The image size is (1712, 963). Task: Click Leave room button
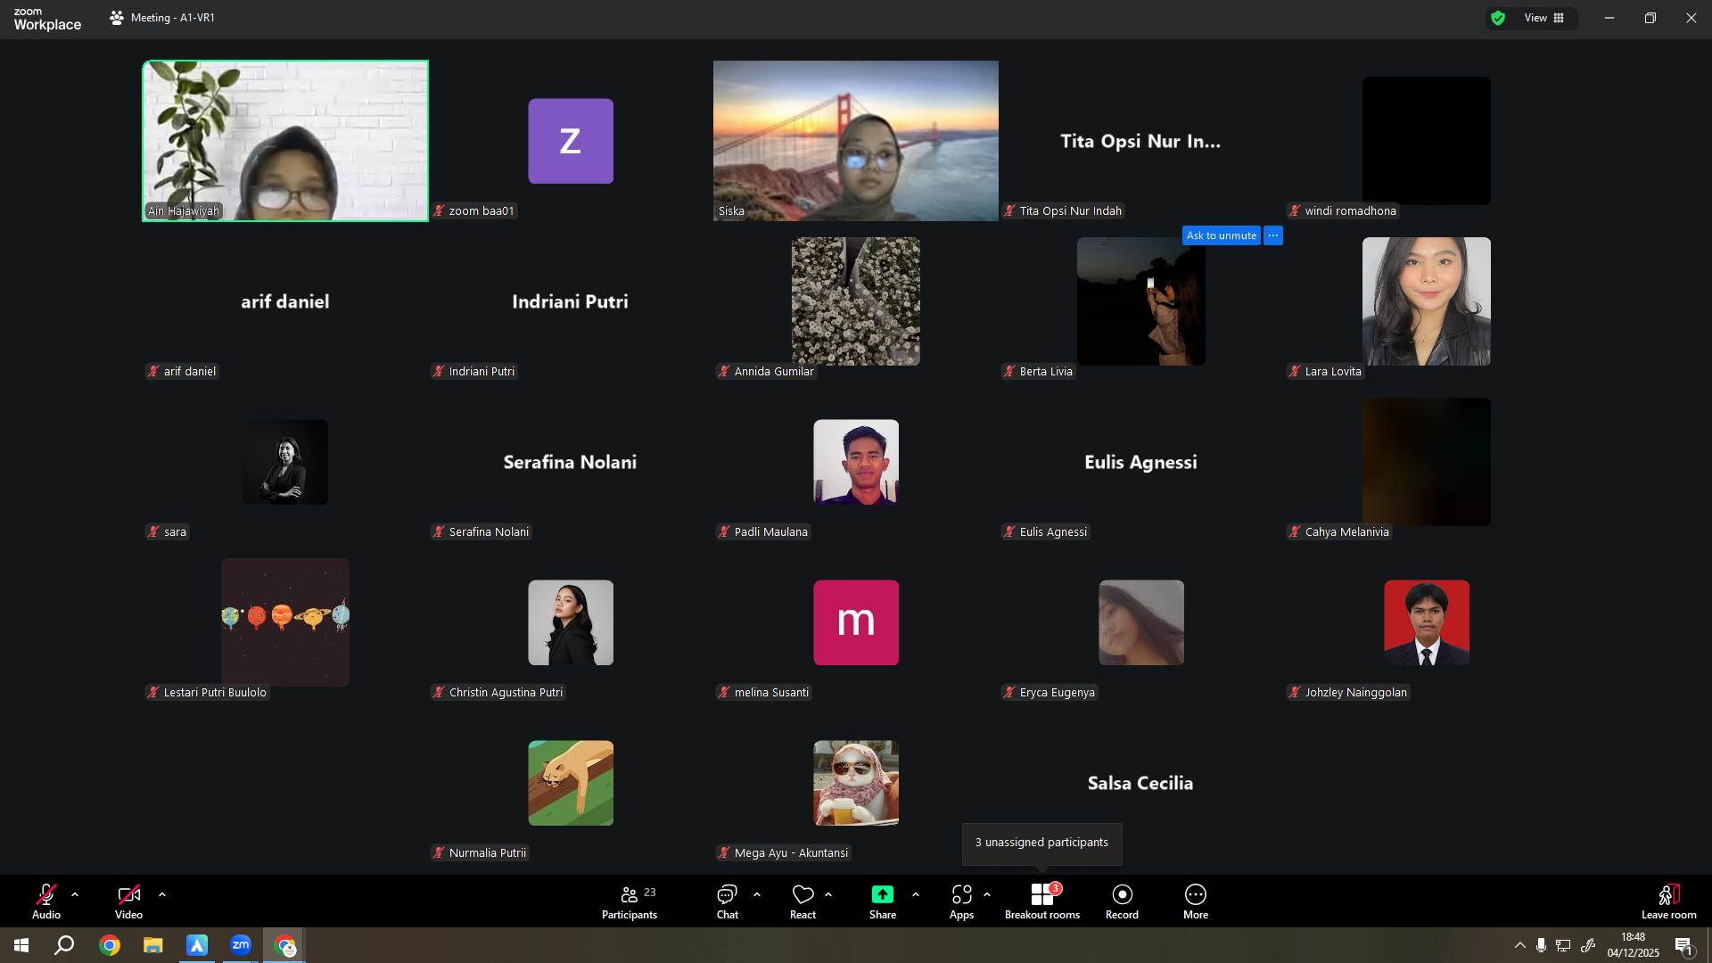click(1669, 901)
